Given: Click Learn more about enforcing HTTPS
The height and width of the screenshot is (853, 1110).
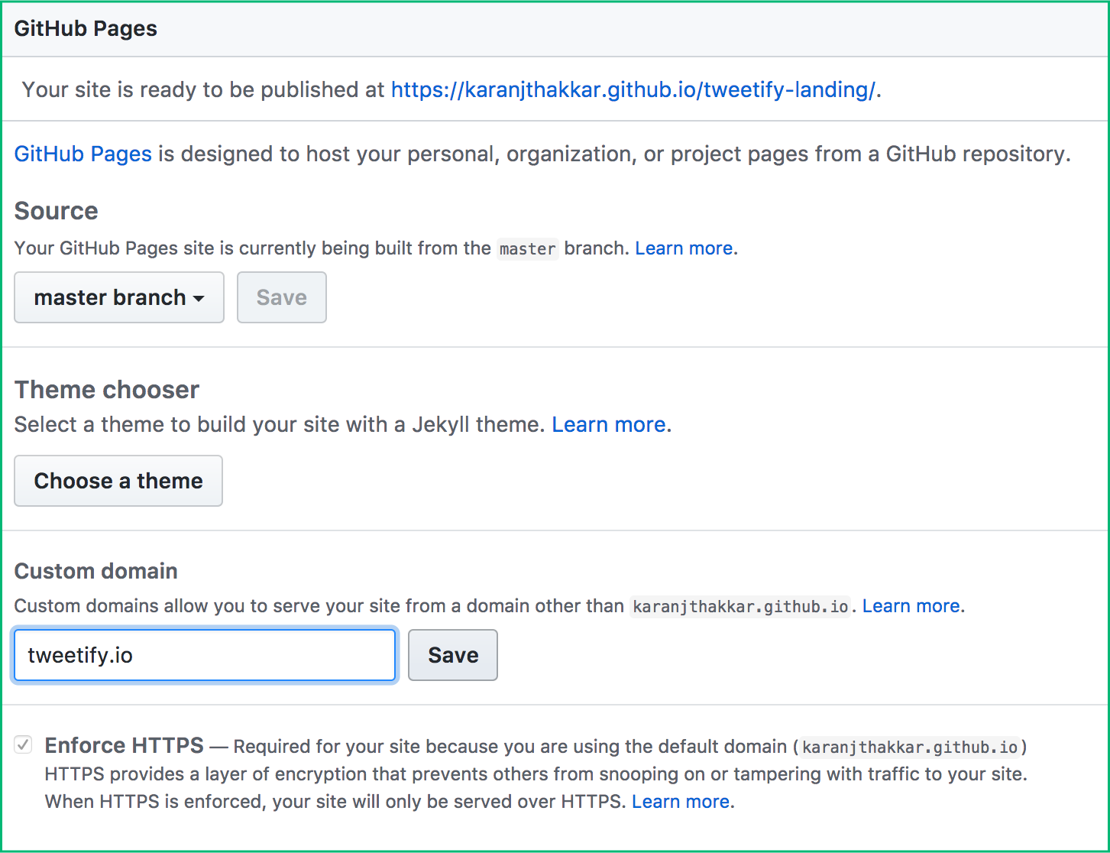Looking at the screenshot, I should click(681, 802).
